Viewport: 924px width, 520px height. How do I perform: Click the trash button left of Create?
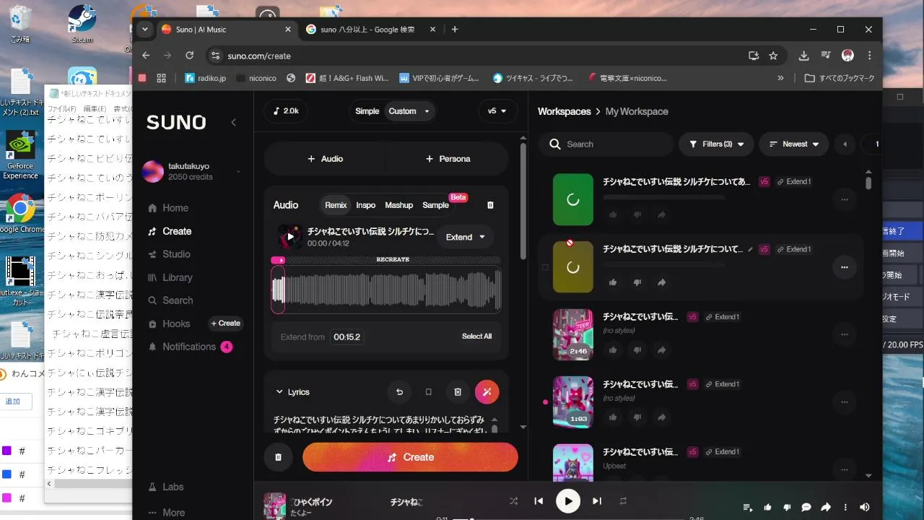pyautogui.click(x=278, y=457)
